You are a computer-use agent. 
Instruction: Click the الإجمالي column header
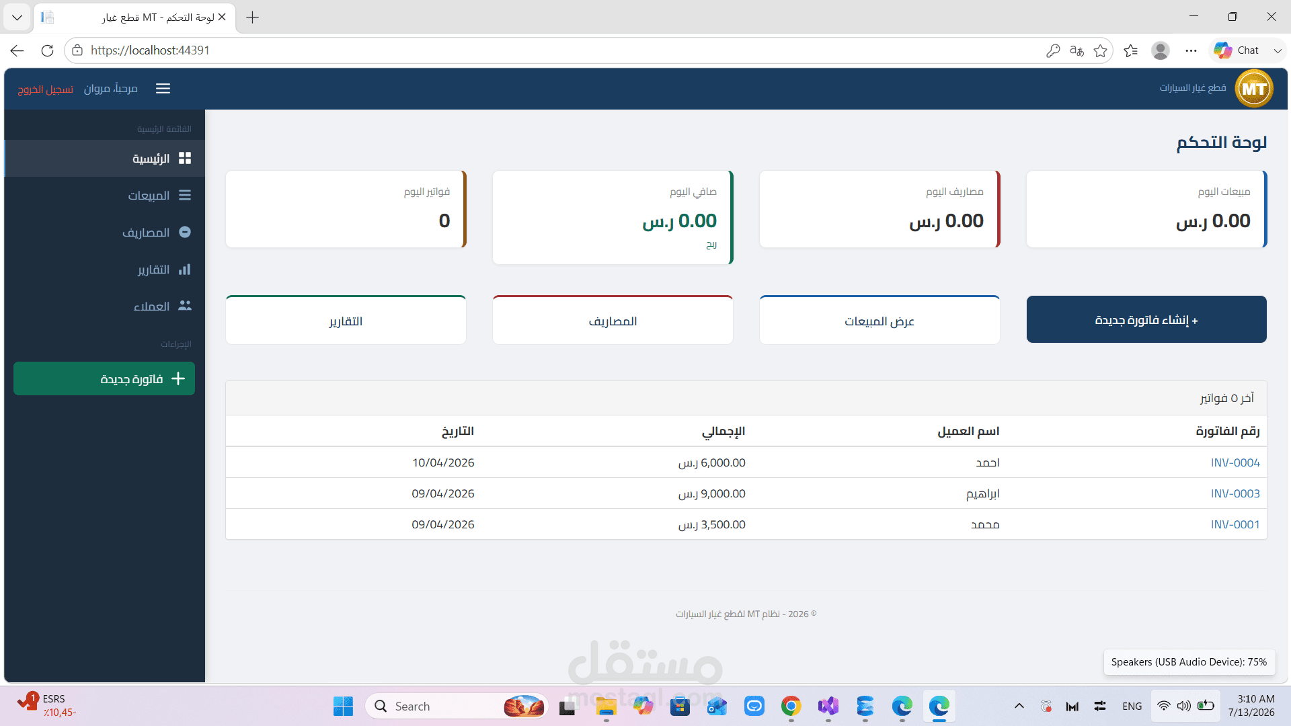click(723, 432)
